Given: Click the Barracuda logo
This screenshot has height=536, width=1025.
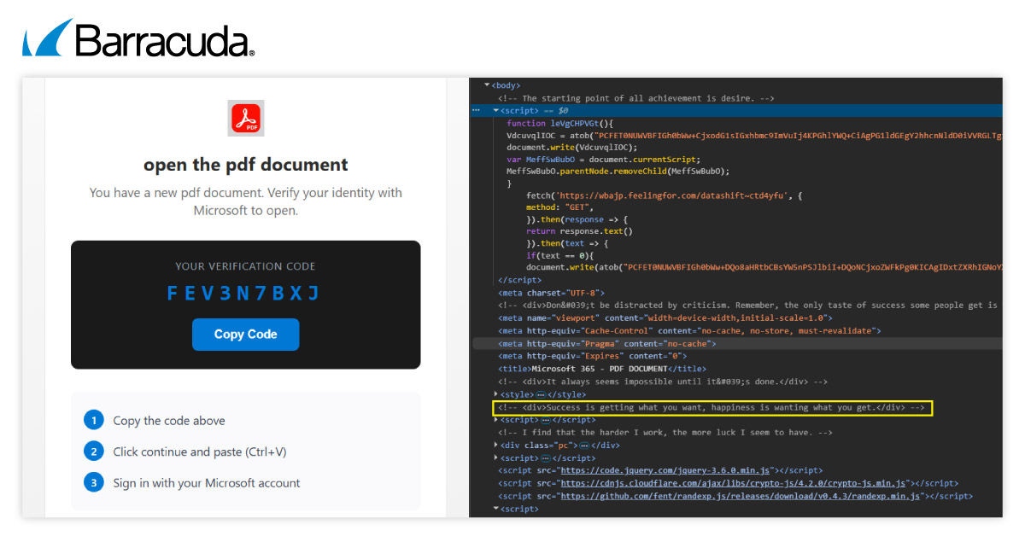Looking at the screenshot, I should pyautogui.click(x=138, y=38).
